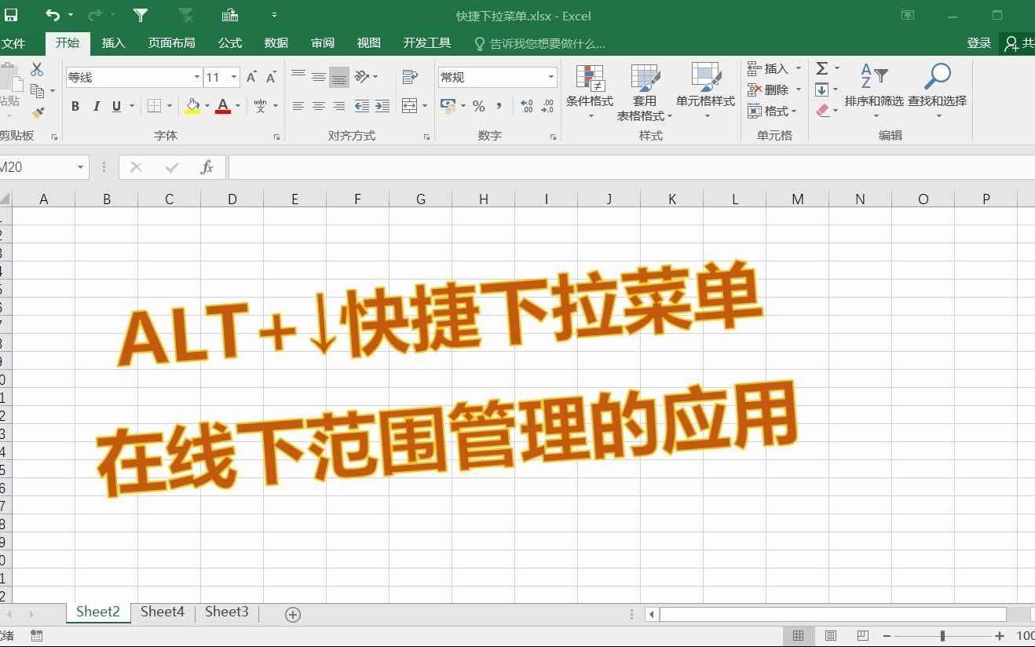Click the 登录 sign-in button

point(978,43)
